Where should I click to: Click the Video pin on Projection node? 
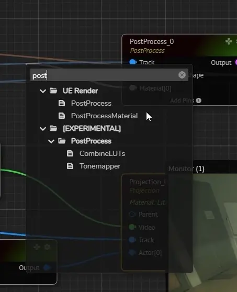click(x=132, y=227)
